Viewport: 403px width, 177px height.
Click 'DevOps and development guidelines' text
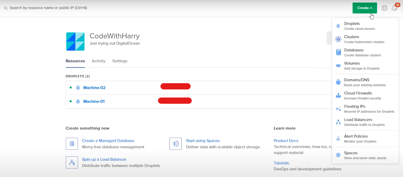(307, 169)
